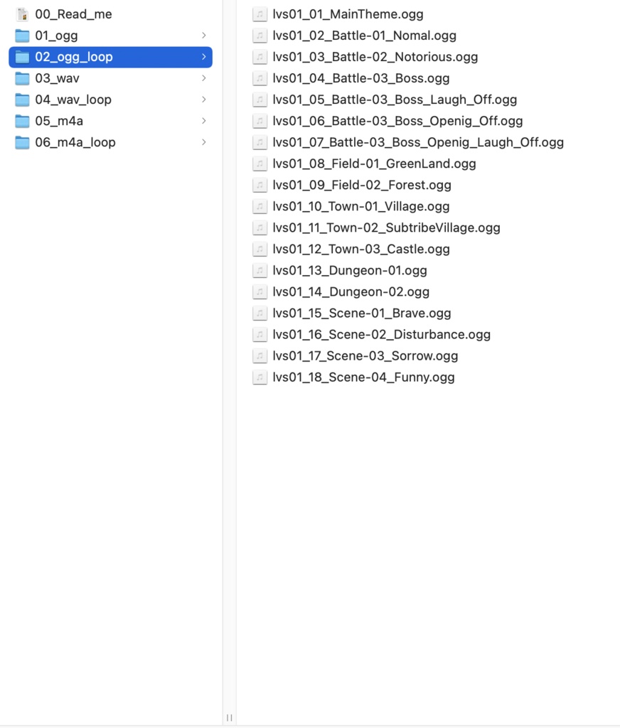620x728 pixels.
Task: Select the file lvs01_11_Town-02_SubtribeVillage.ogg
Action: [386, 228]
